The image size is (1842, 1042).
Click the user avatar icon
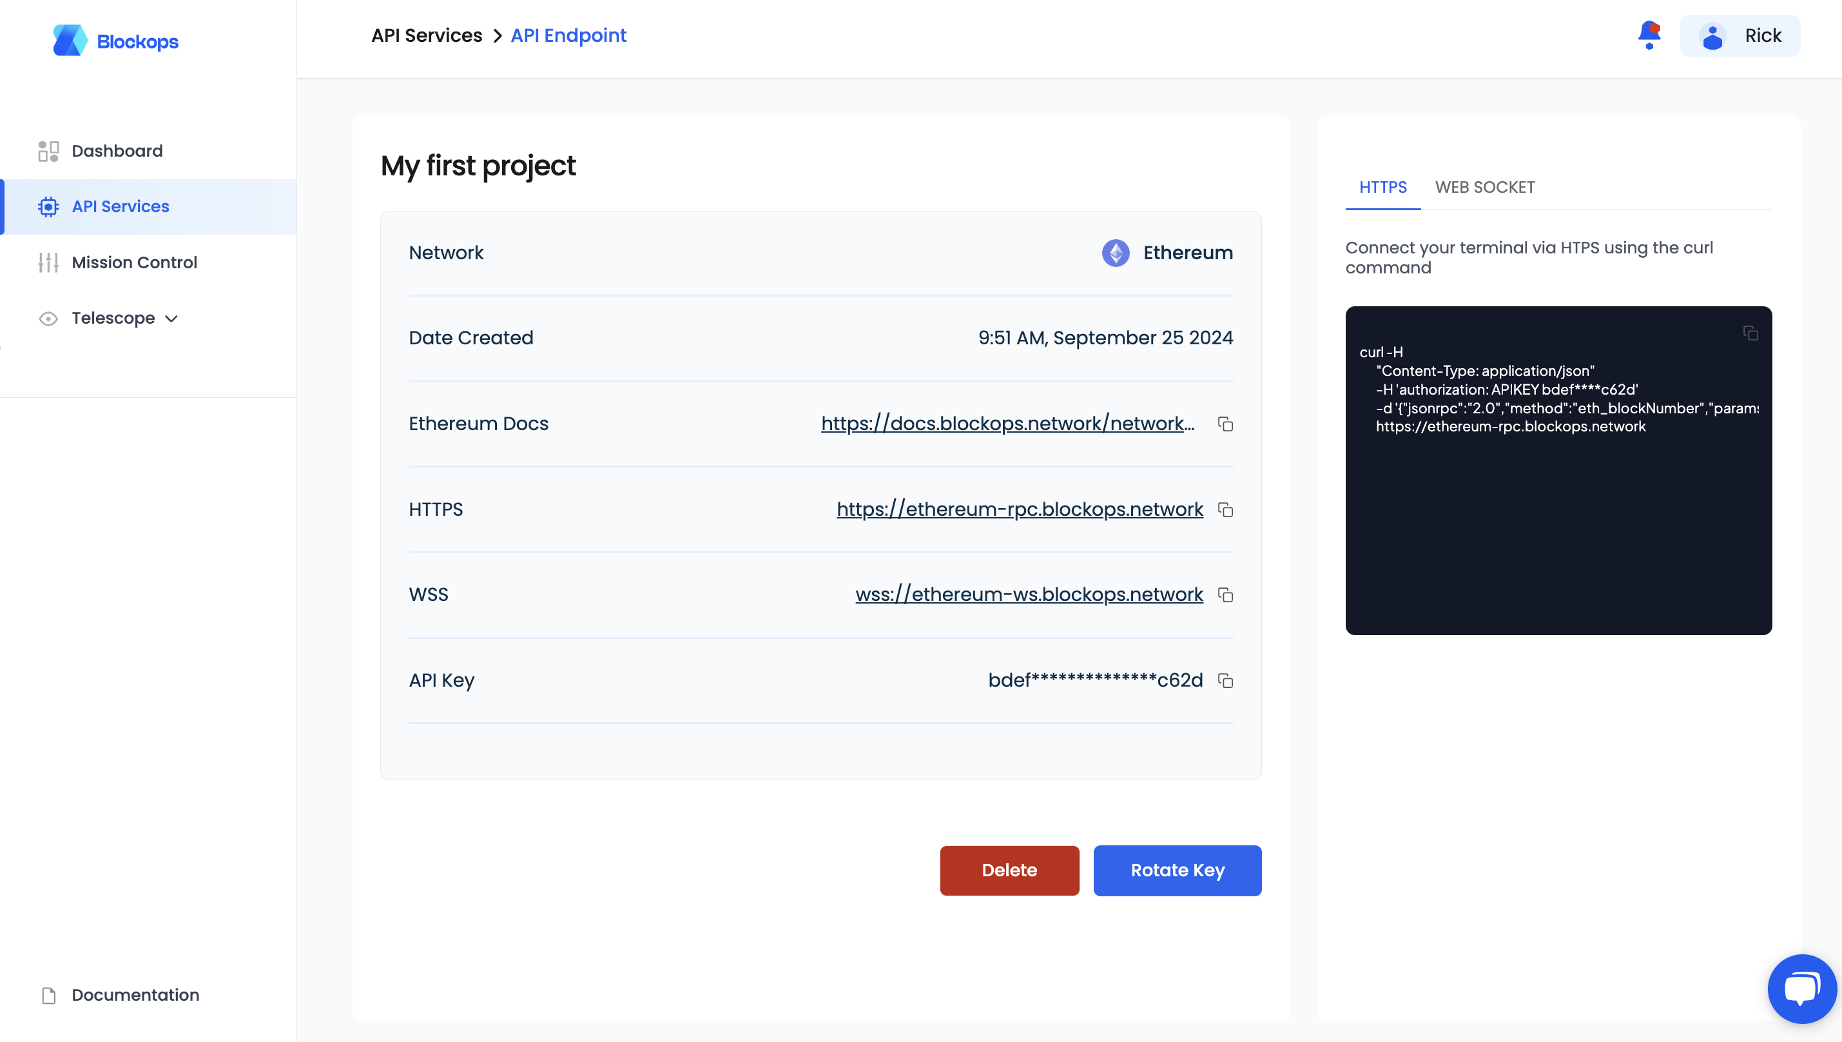tap(1712, 35)
